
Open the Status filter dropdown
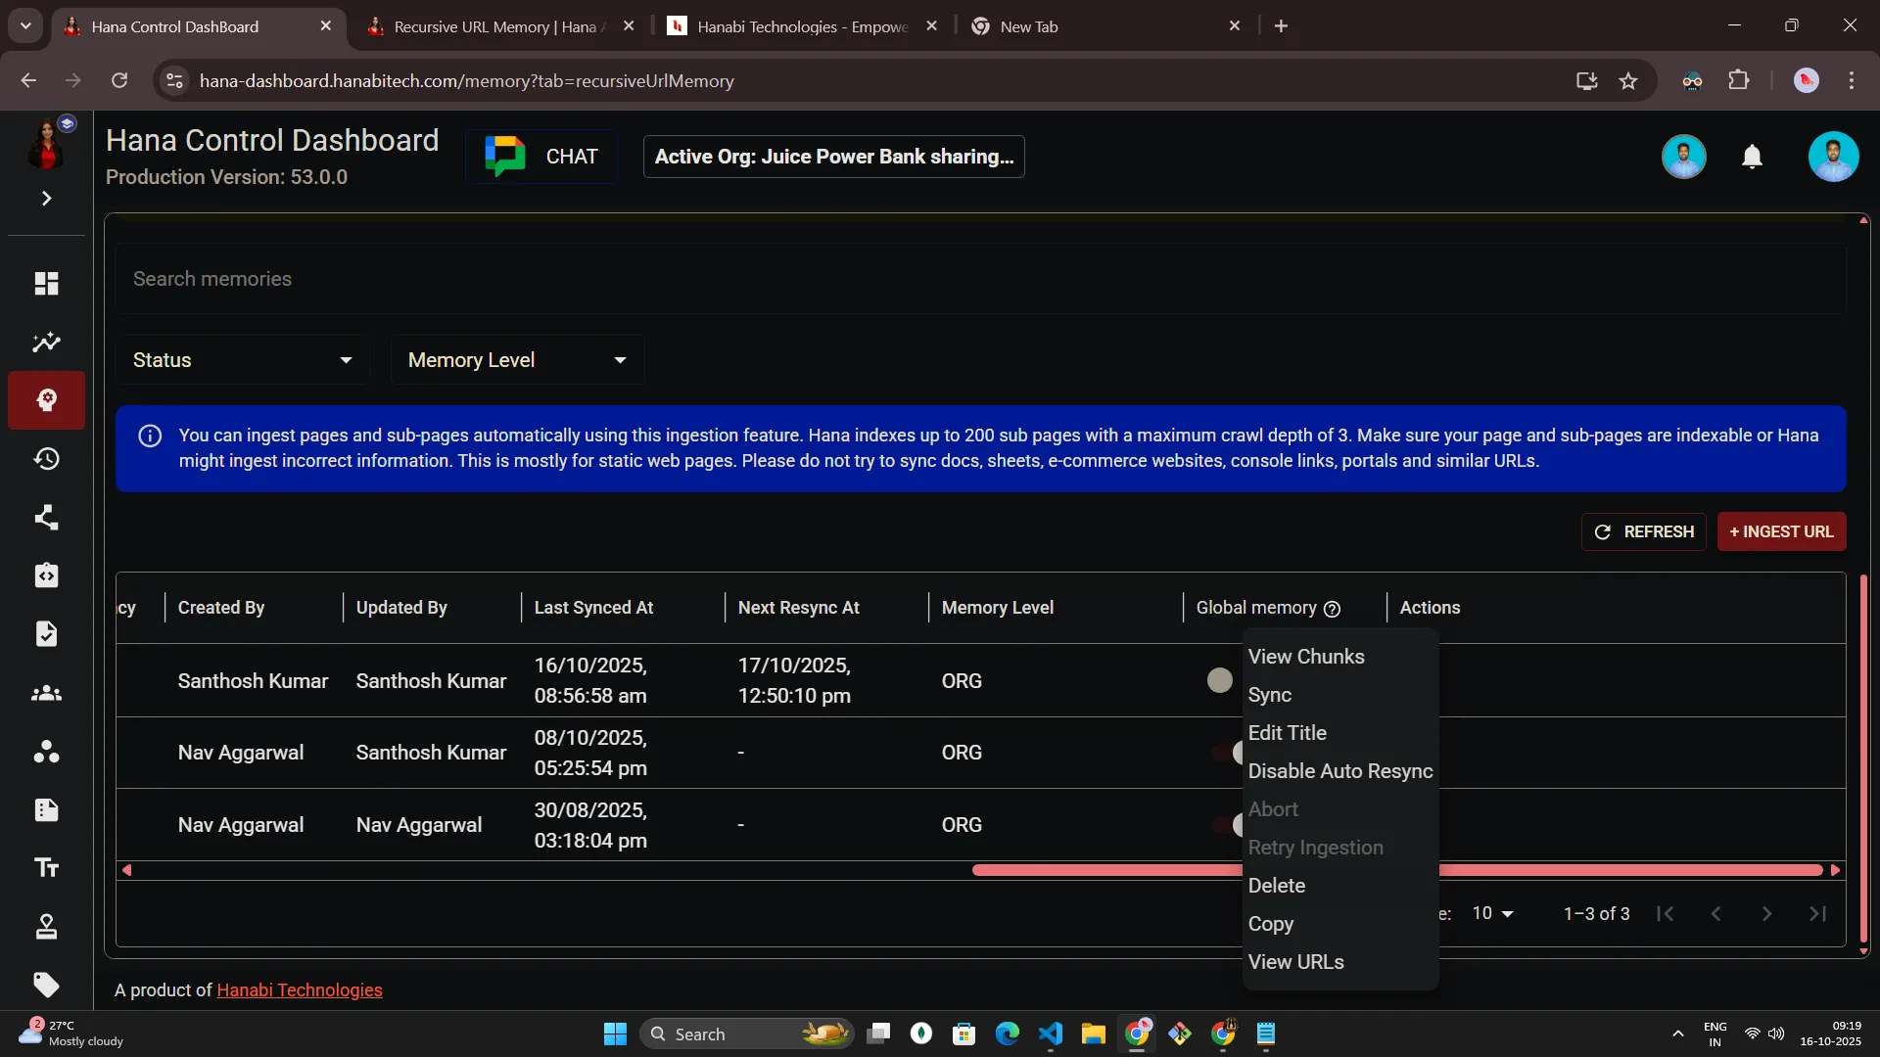242,360
